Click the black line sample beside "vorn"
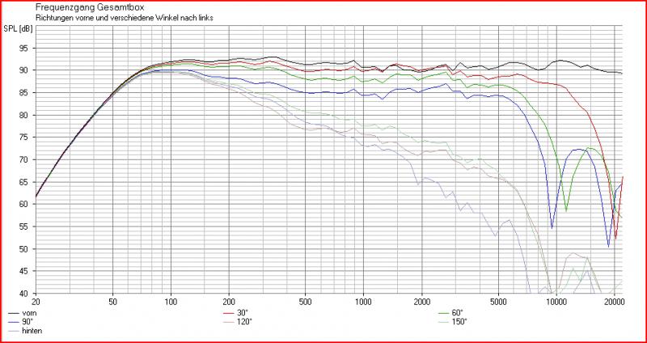The width and height of the screenshot is (647, 343). [13, 314]
